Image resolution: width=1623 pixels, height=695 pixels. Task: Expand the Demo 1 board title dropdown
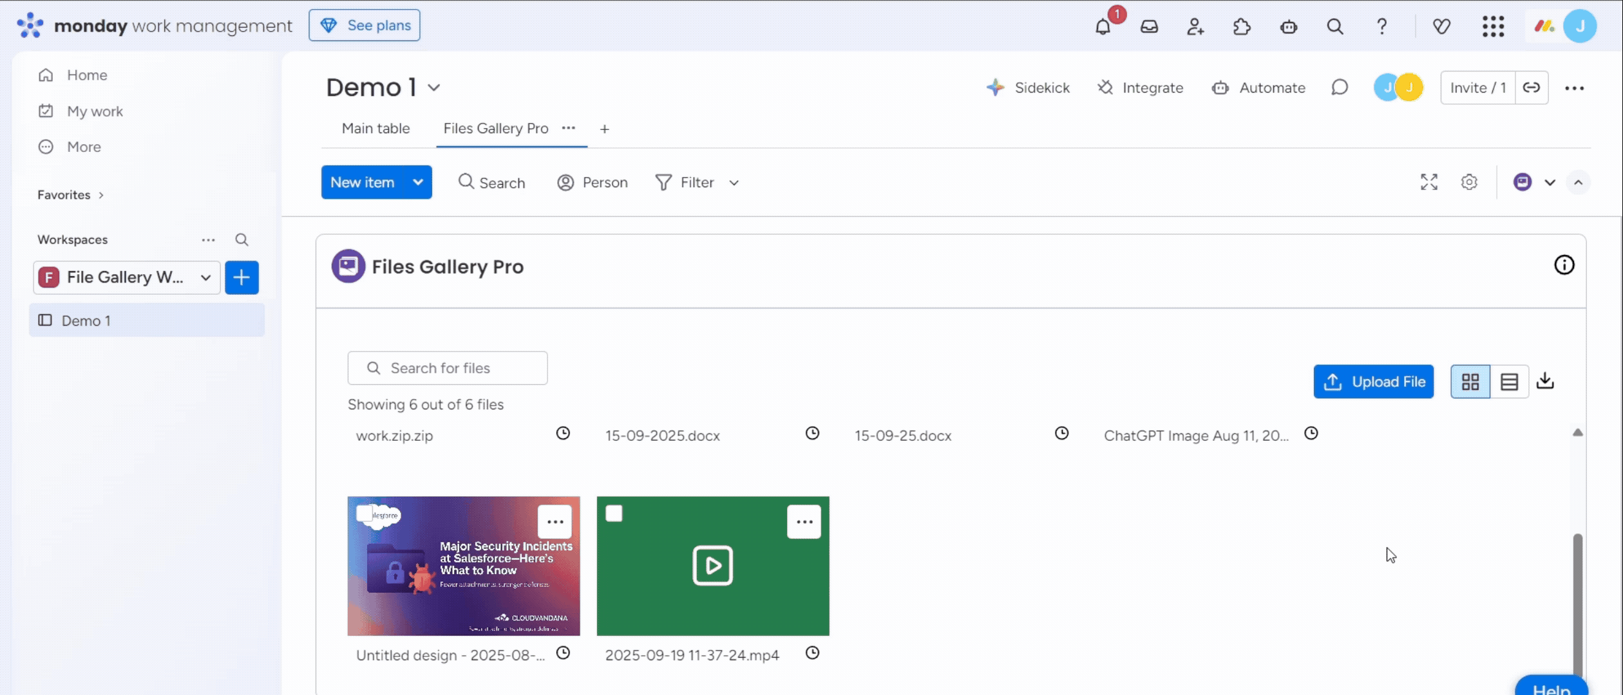tap(434, 88)
